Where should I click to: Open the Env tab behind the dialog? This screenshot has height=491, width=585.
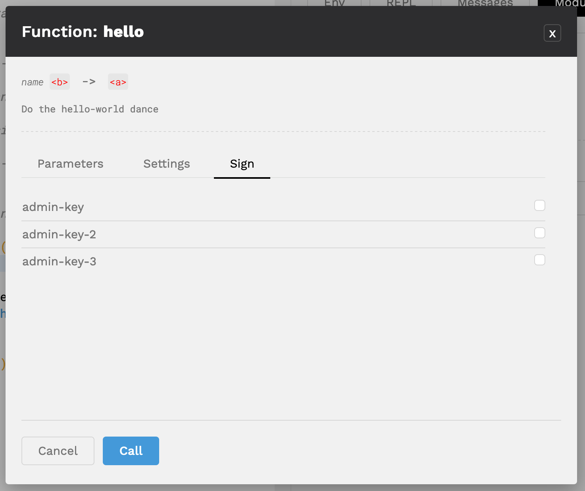coord(335,3)
